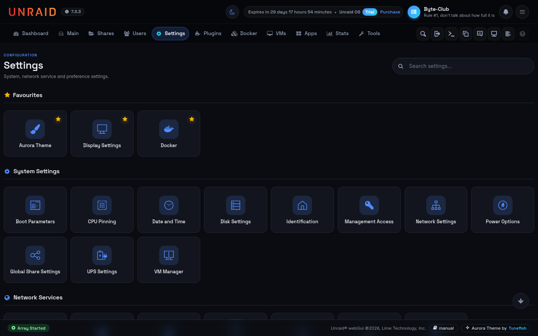Click the Trial badge

click(370, 12)
